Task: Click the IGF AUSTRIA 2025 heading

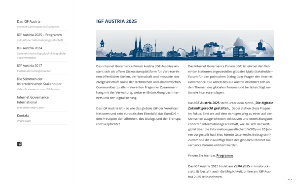Action: [x=116, y=21]
